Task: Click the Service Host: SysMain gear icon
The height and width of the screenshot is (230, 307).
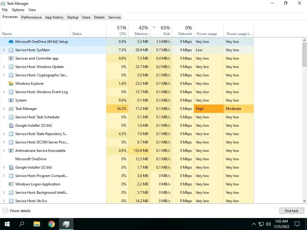Action: click(11, 50)
